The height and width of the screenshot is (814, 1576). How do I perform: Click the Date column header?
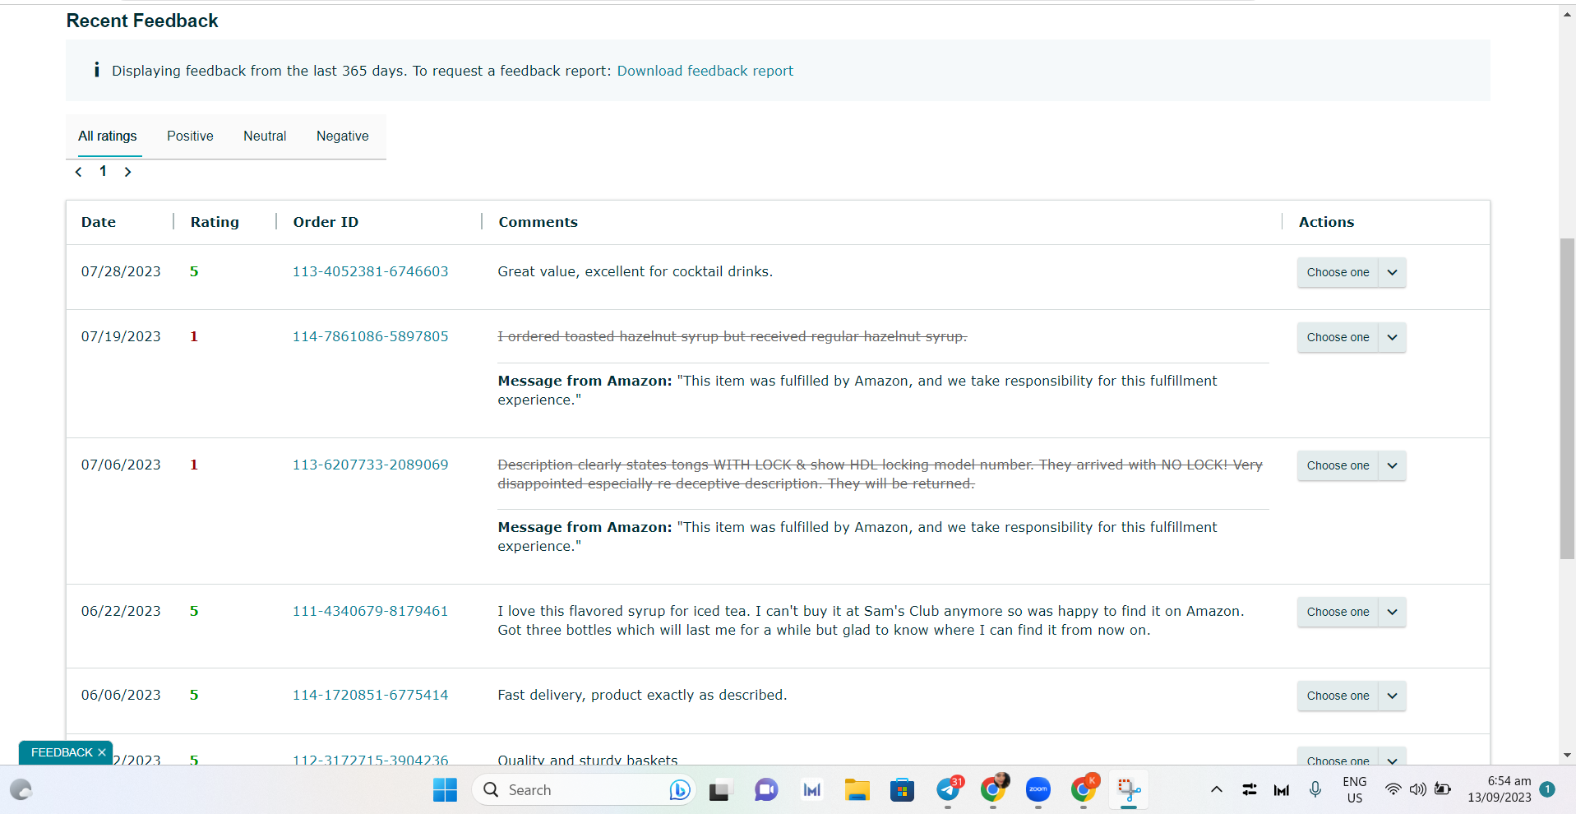click(x=99, y=222)
